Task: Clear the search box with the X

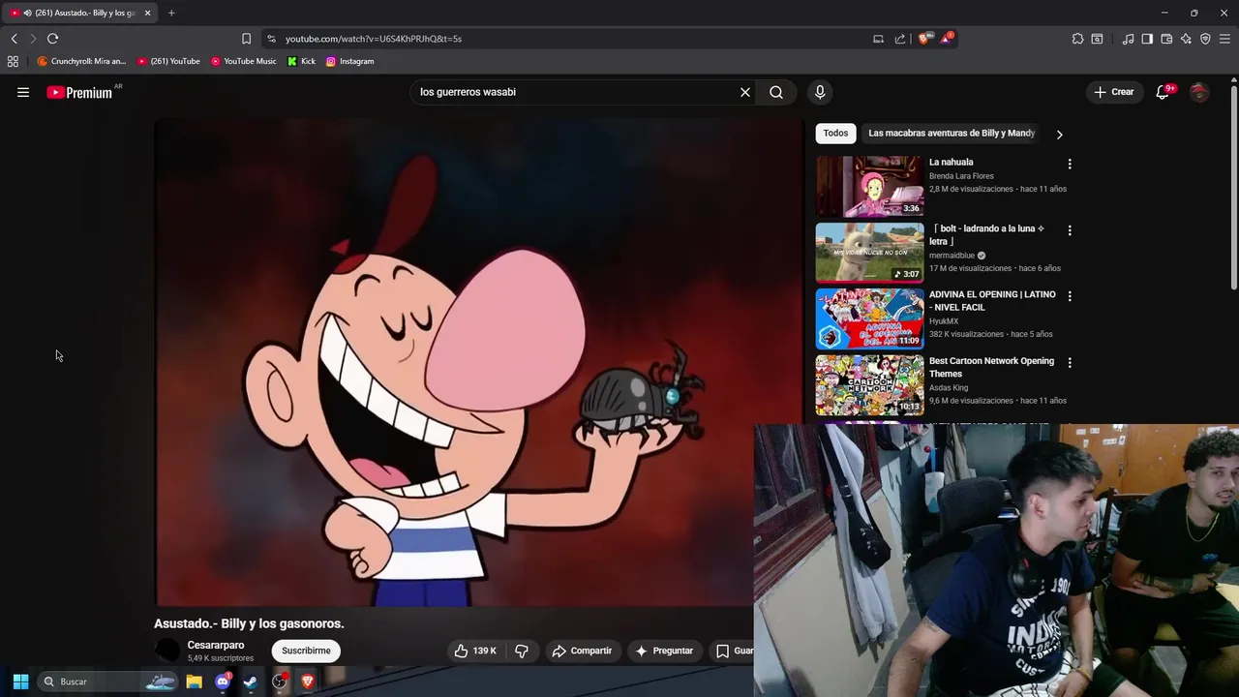Action: coord(745,92)
